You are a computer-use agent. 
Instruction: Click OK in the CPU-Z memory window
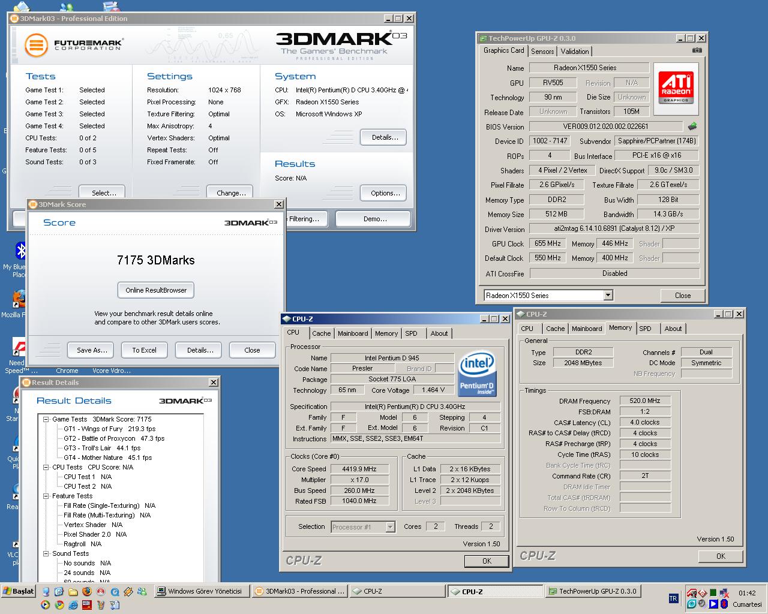pos(721,556)
